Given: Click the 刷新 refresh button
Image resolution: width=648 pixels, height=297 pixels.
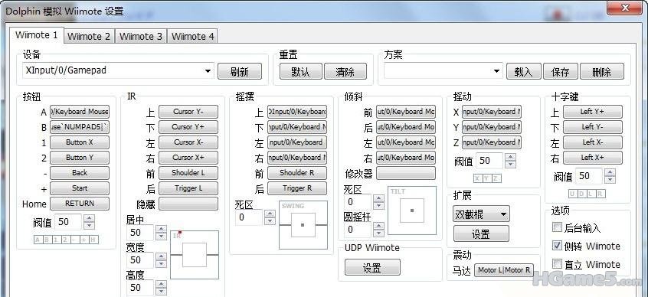Looking at the screenshot, I should pos(240,71).
